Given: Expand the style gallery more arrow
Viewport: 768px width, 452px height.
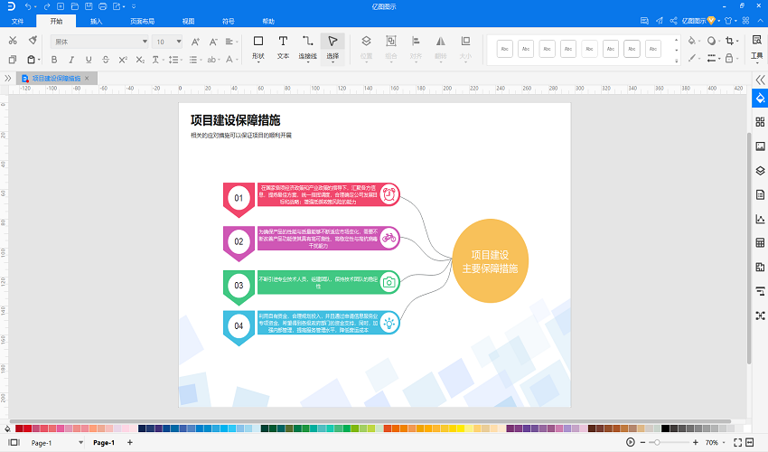Looking at the screenshot, I should tap(677, 61).
